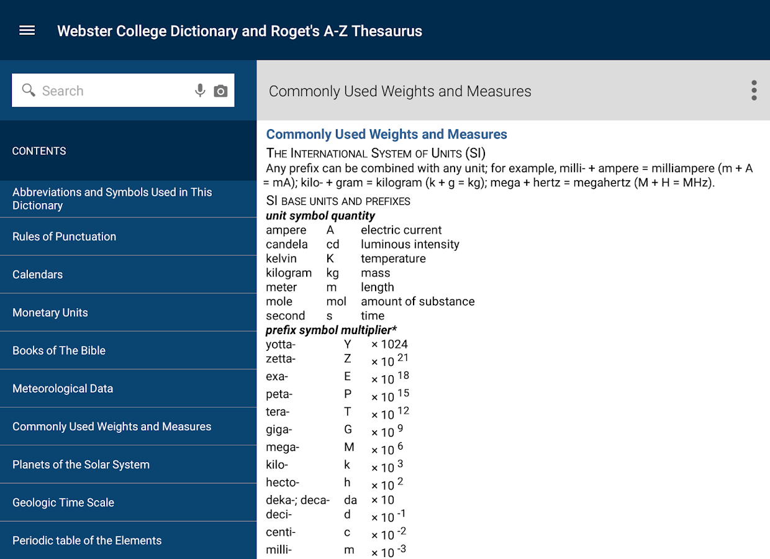Focus the Search input field
Screen dimensions: 770x559
(123, 91)
